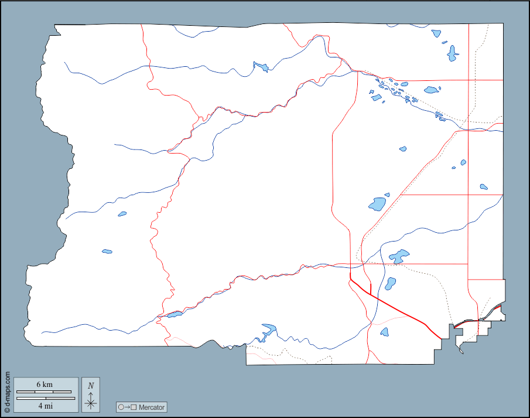Click the lake just north of the thick highway
The width and height of the screenshot is (530, 418).
391,284
